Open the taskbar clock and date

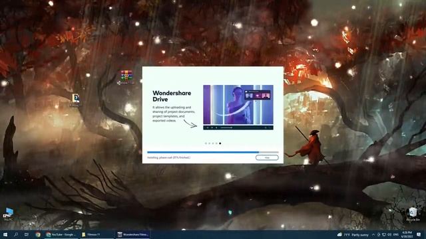point(407,234)
